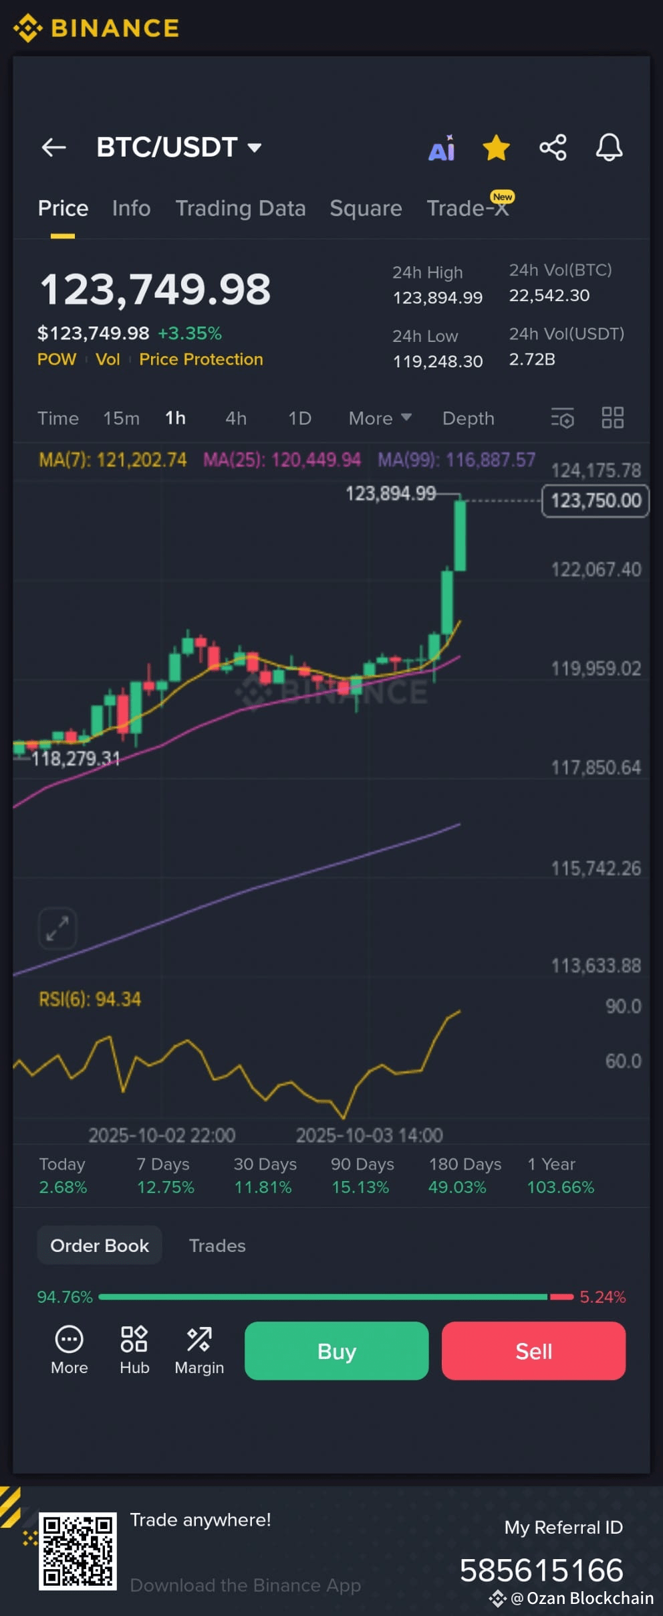Screen dimensions: 663x1616
Task: Tap the Price Protection tag
Action: 201,359
